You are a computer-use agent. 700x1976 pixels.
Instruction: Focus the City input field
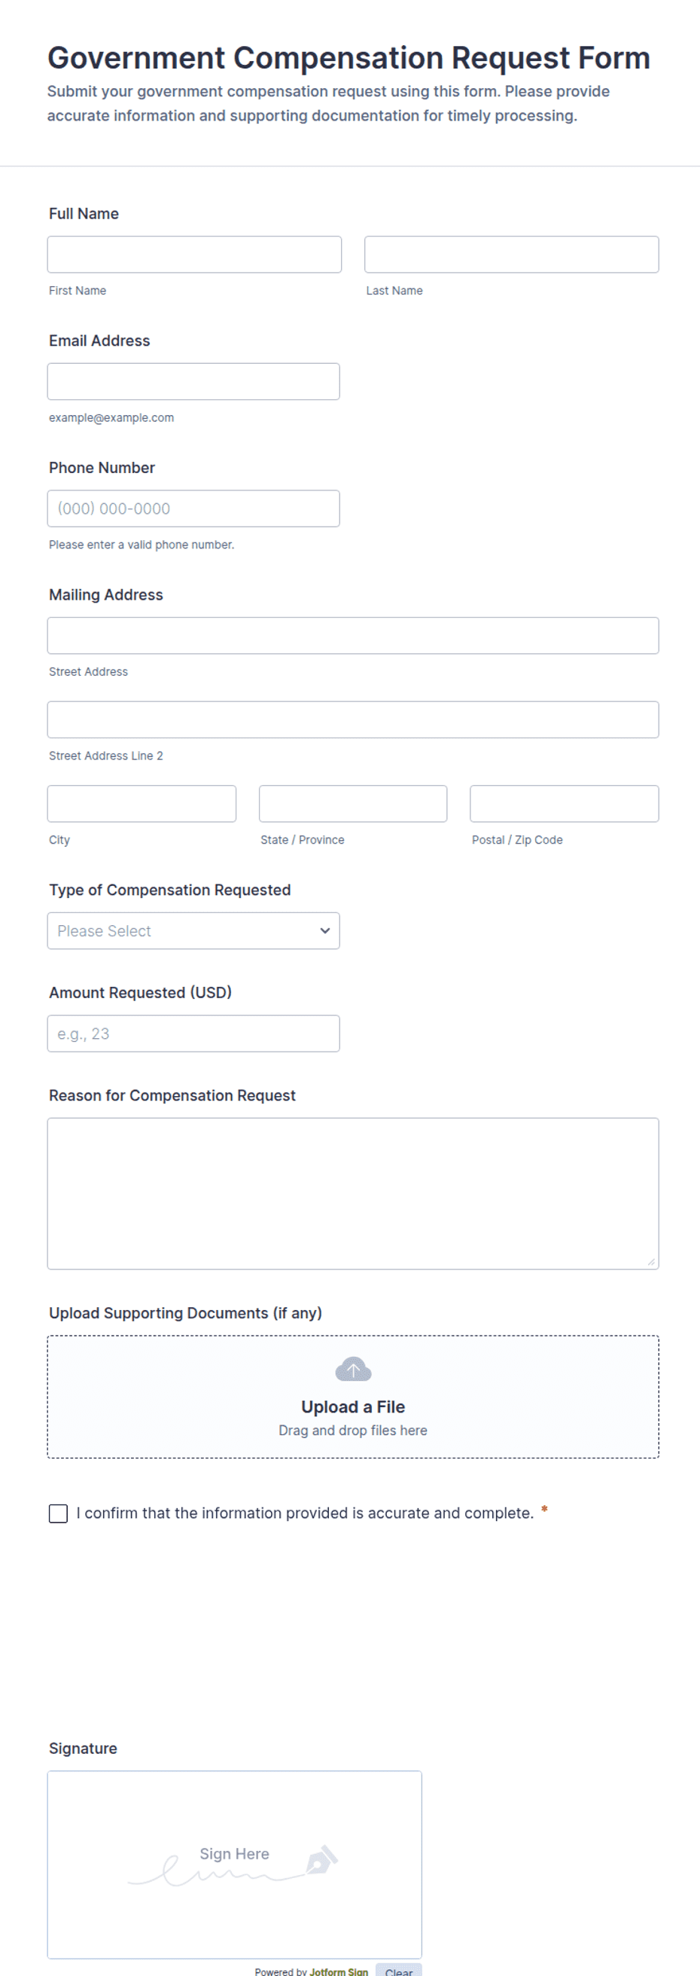(142, 803)
